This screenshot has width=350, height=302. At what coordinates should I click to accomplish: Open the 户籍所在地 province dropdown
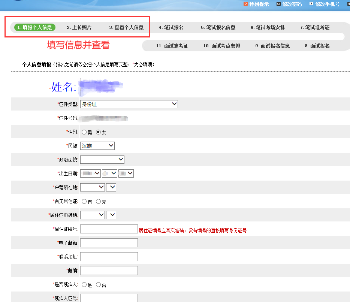[x=92, y=187]
